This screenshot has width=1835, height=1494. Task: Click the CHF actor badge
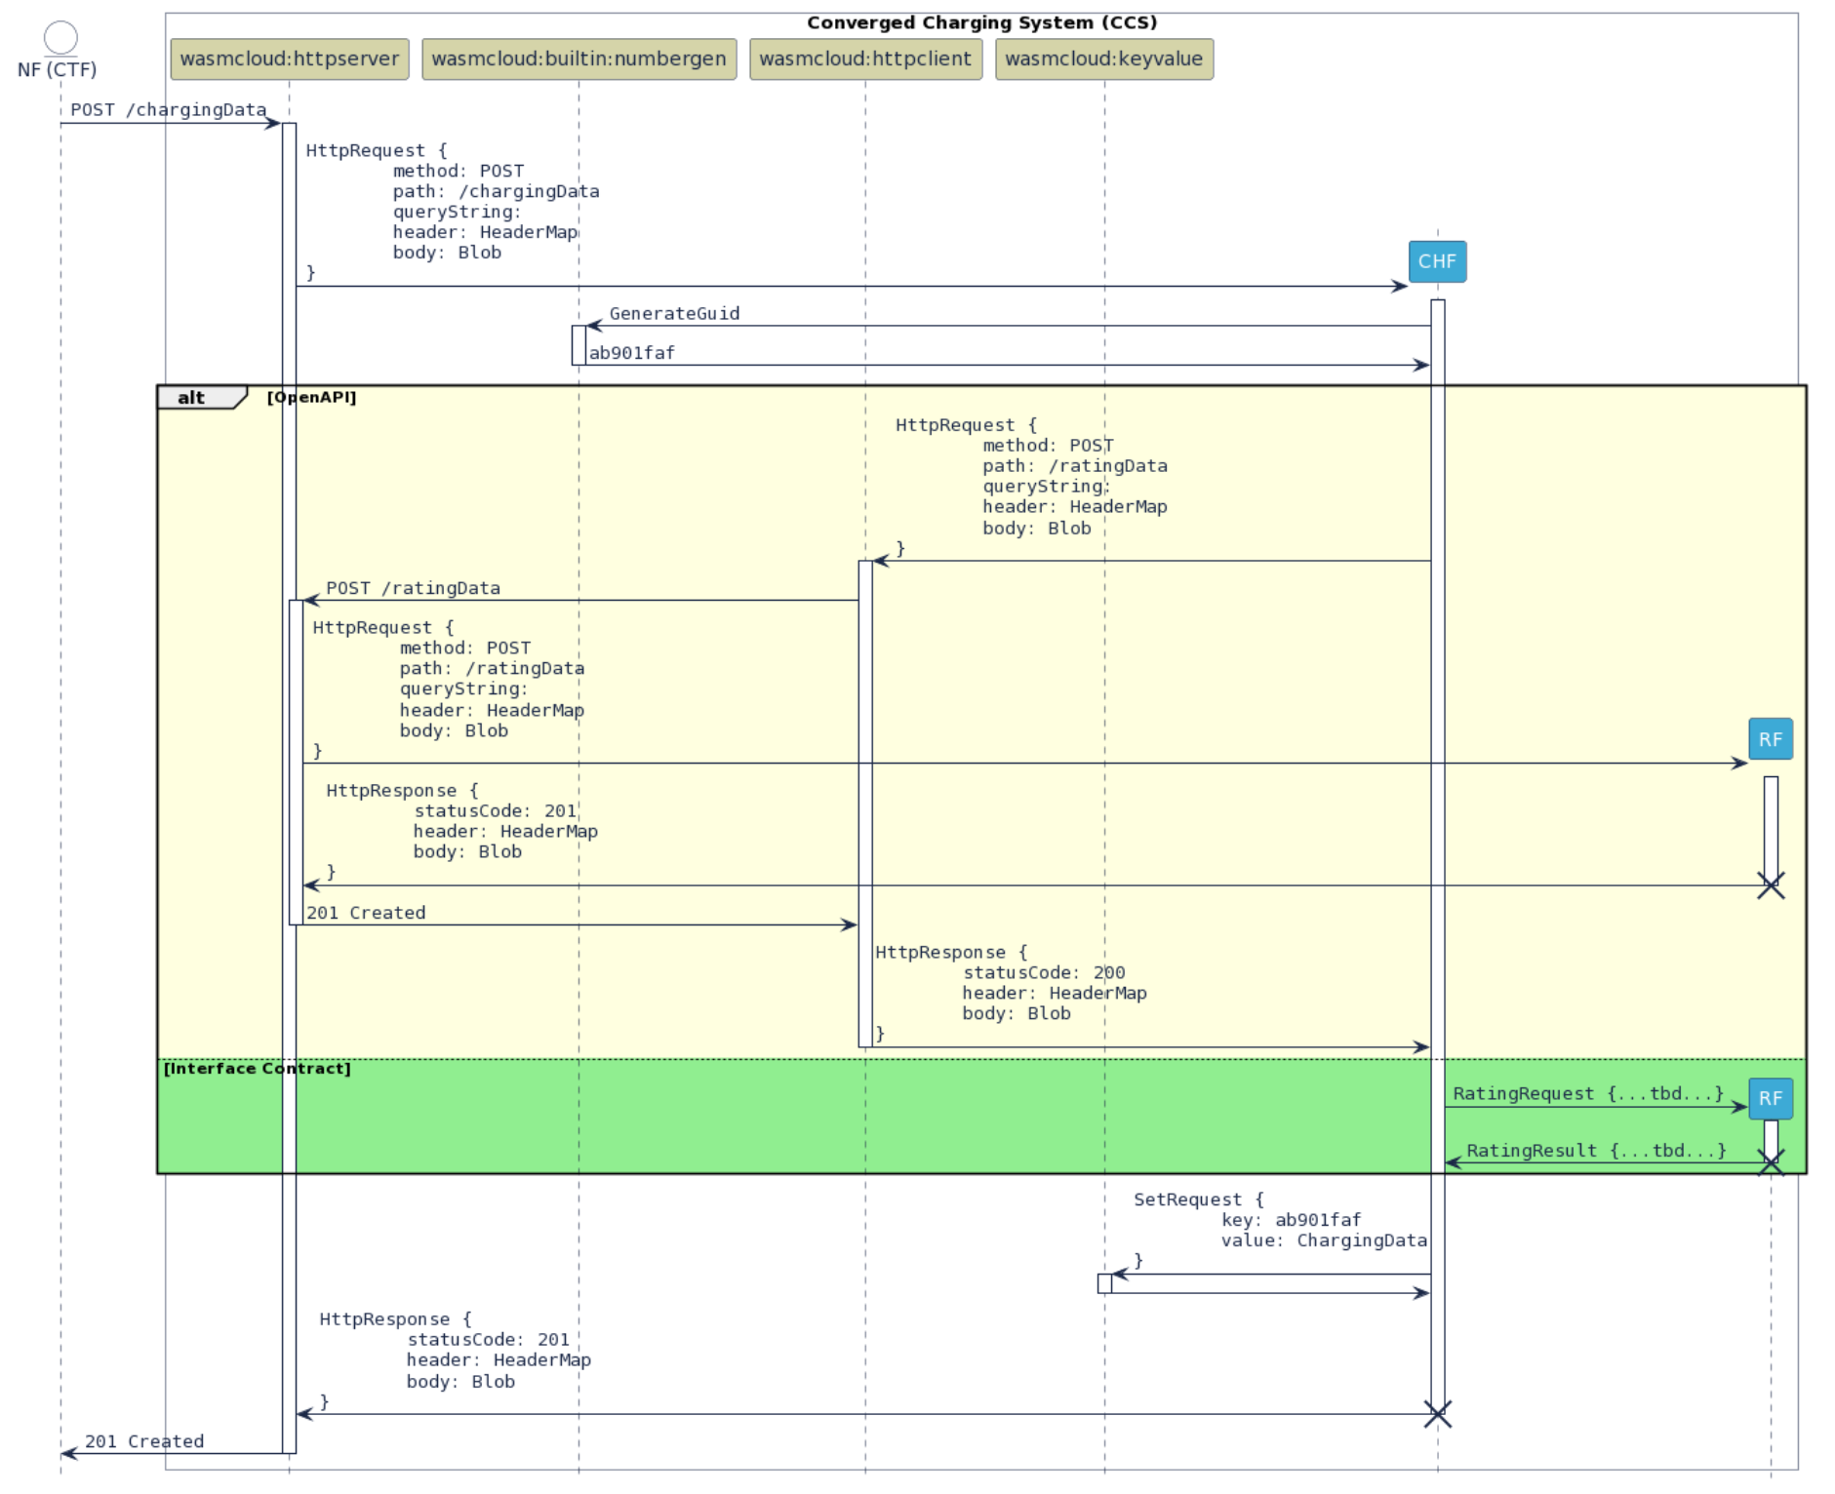[x=1439, y=261]
